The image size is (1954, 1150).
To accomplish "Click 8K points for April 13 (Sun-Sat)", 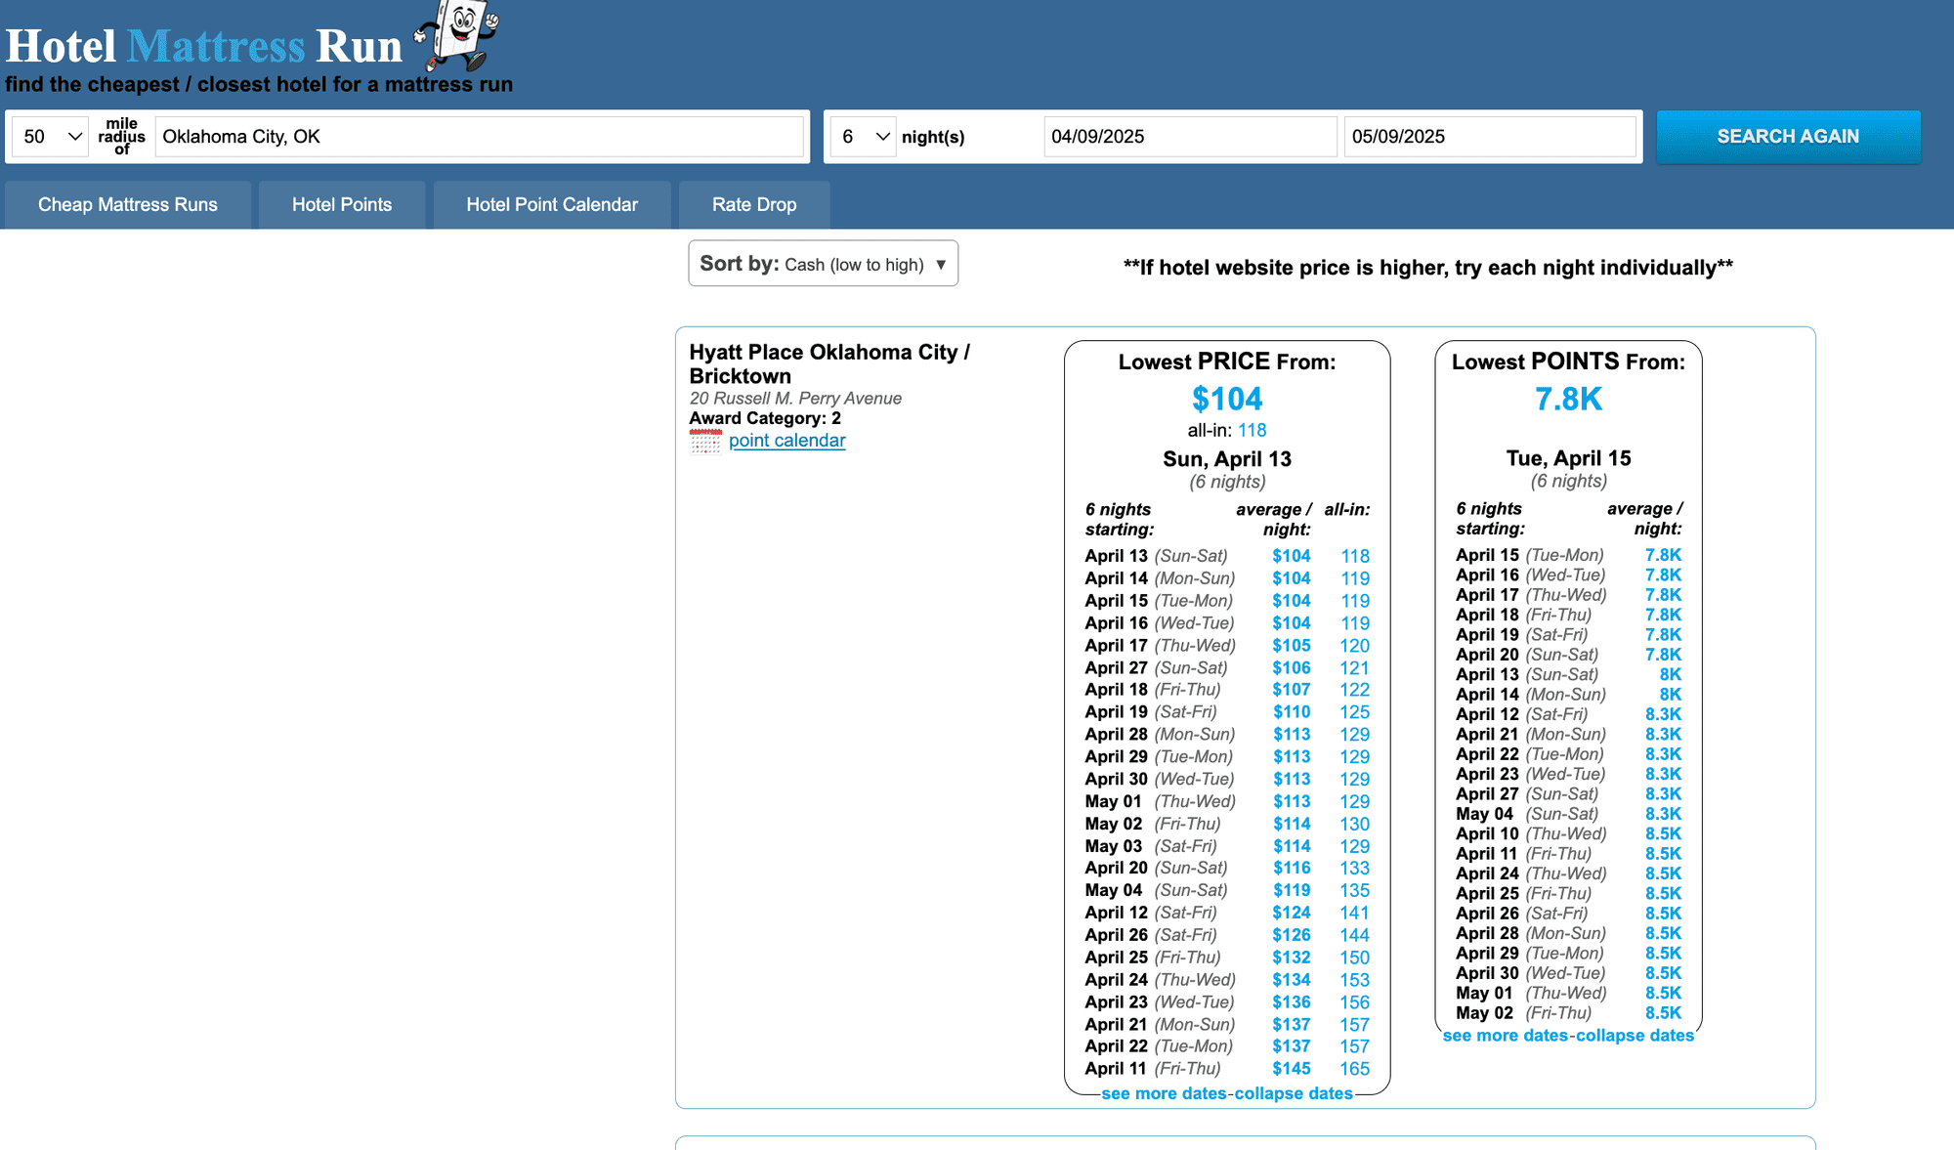I will pos(1670,674).
